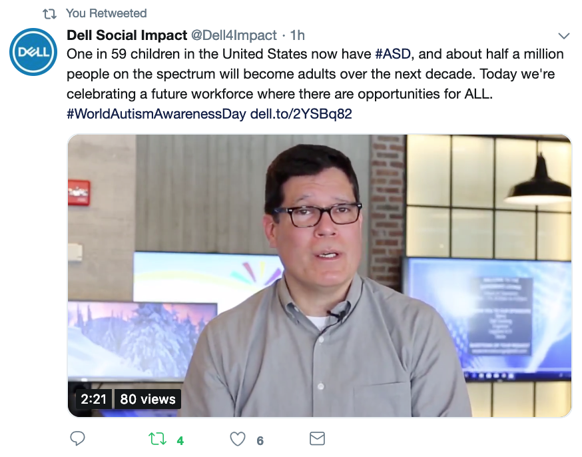582x457 pixels.
Task: Play the video of man in glasses
Action: [320, 276]
